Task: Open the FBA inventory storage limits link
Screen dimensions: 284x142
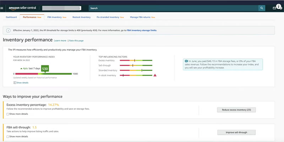Action: click(x=142, y=31)
